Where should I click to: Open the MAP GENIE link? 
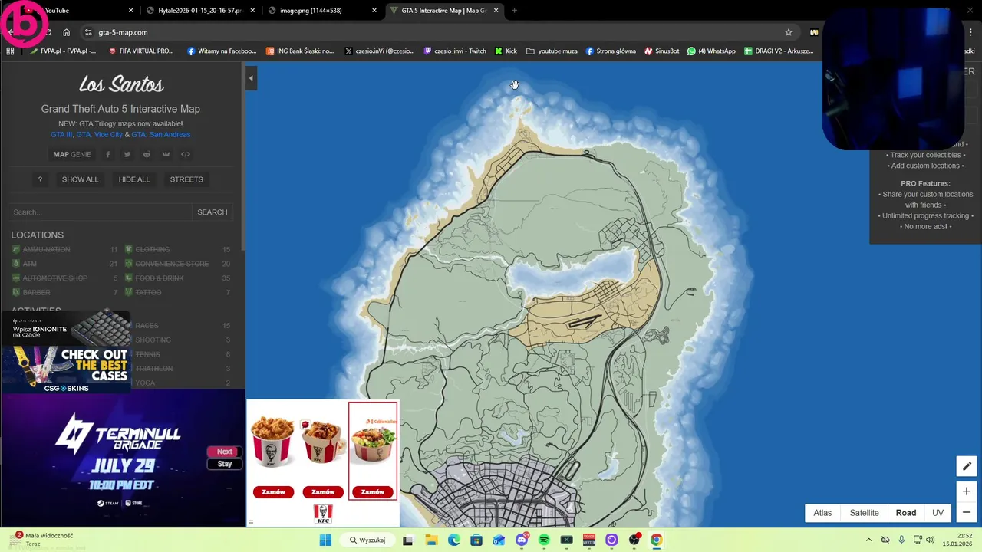click(x=71, y=154)
